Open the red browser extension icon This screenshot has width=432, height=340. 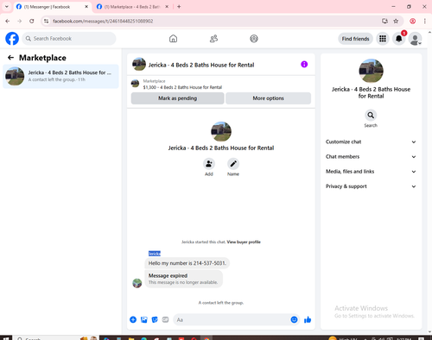[413, 21]
